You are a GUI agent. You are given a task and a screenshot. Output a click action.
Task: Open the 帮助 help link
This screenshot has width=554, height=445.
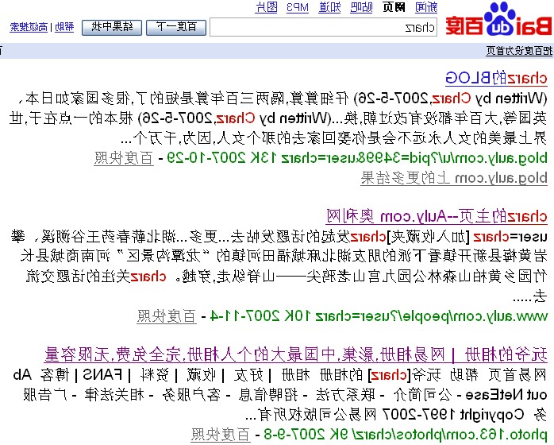point(64,27)
